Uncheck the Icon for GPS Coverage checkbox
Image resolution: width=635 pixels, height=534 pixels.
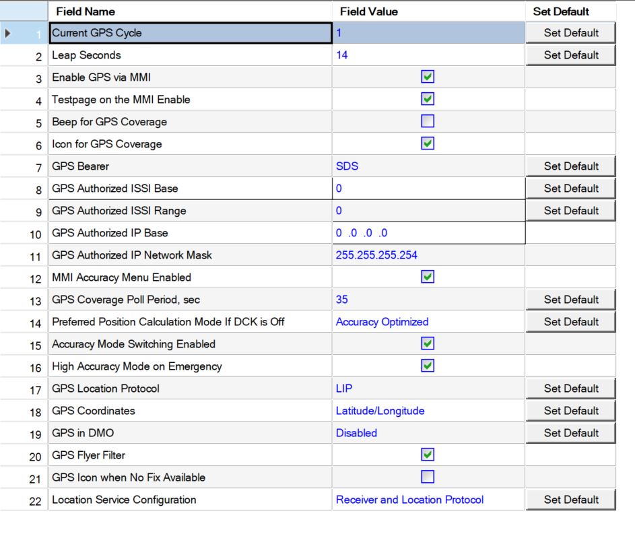(428, 144)
